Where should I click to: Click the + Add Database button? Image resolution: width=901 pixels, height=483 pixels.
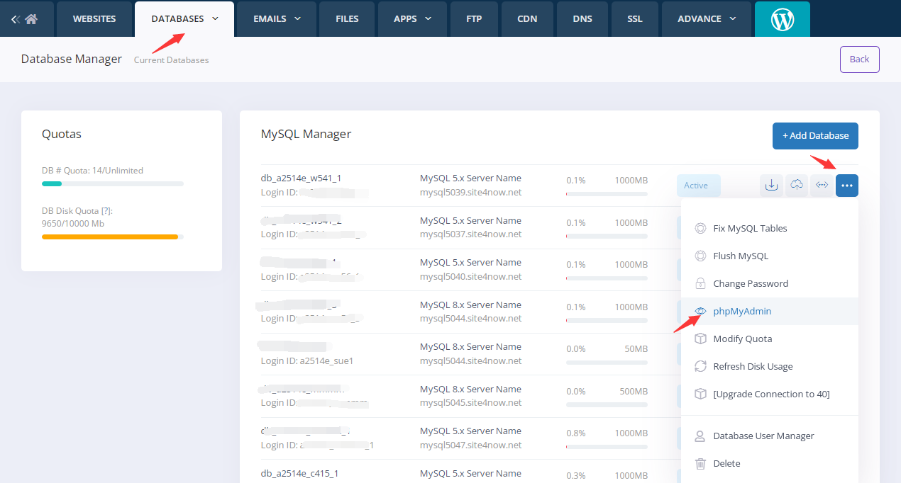tap(815, 135)
